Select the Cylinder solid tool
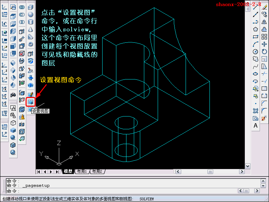 click(x=31, y=22)
